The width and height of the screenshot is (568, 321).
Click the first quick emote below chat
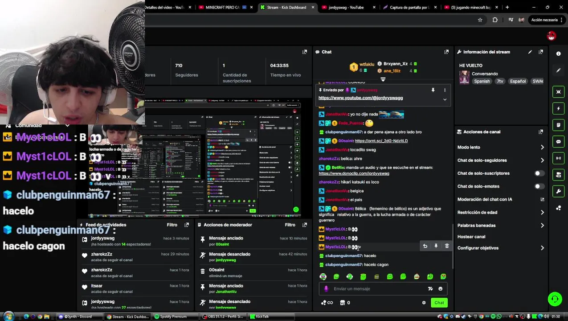[323, 276]
